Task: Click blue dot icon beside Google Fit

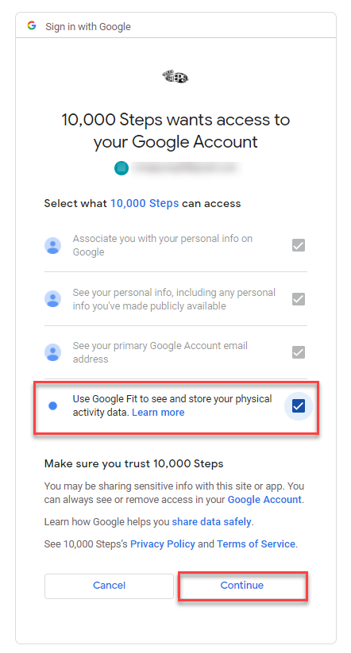Action: [53, 405]
